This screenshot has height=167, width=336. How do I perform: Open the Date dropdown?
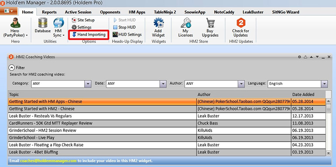[x=163, y=83]
